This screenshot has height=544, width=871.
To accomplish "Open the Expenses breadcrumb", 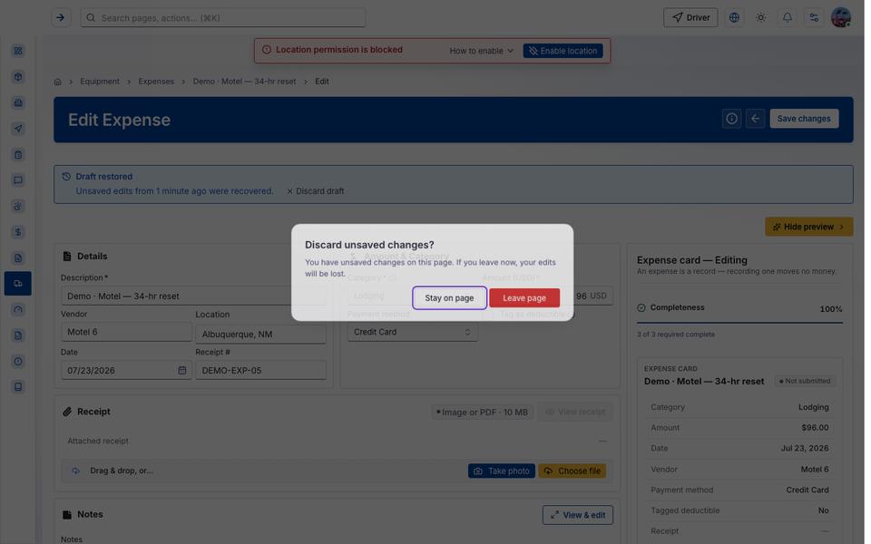I will coord(157,82).
